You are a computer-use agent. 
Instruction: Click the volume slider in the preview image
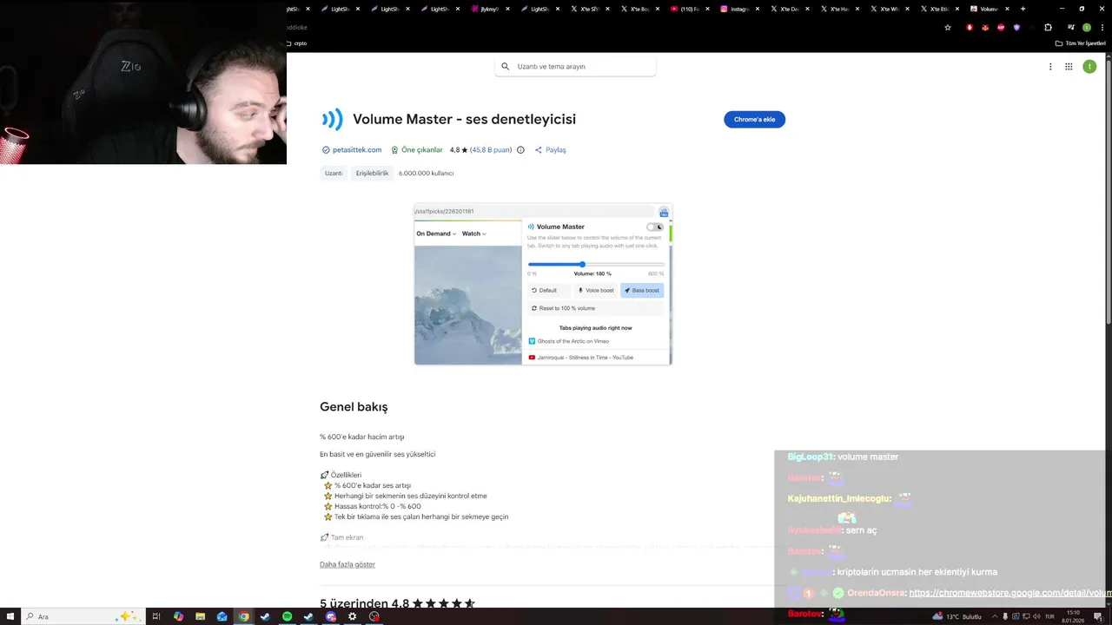pyautogui.click(x=596, y=264)
